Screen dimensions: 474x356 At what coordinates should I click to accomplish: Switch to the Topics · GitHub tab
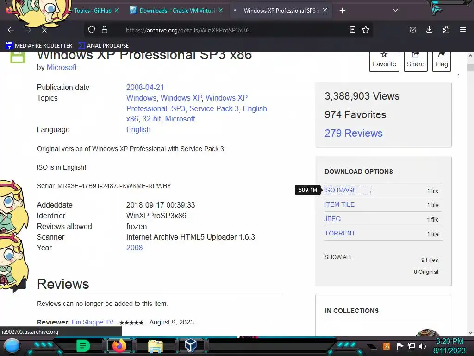(93, 11)
